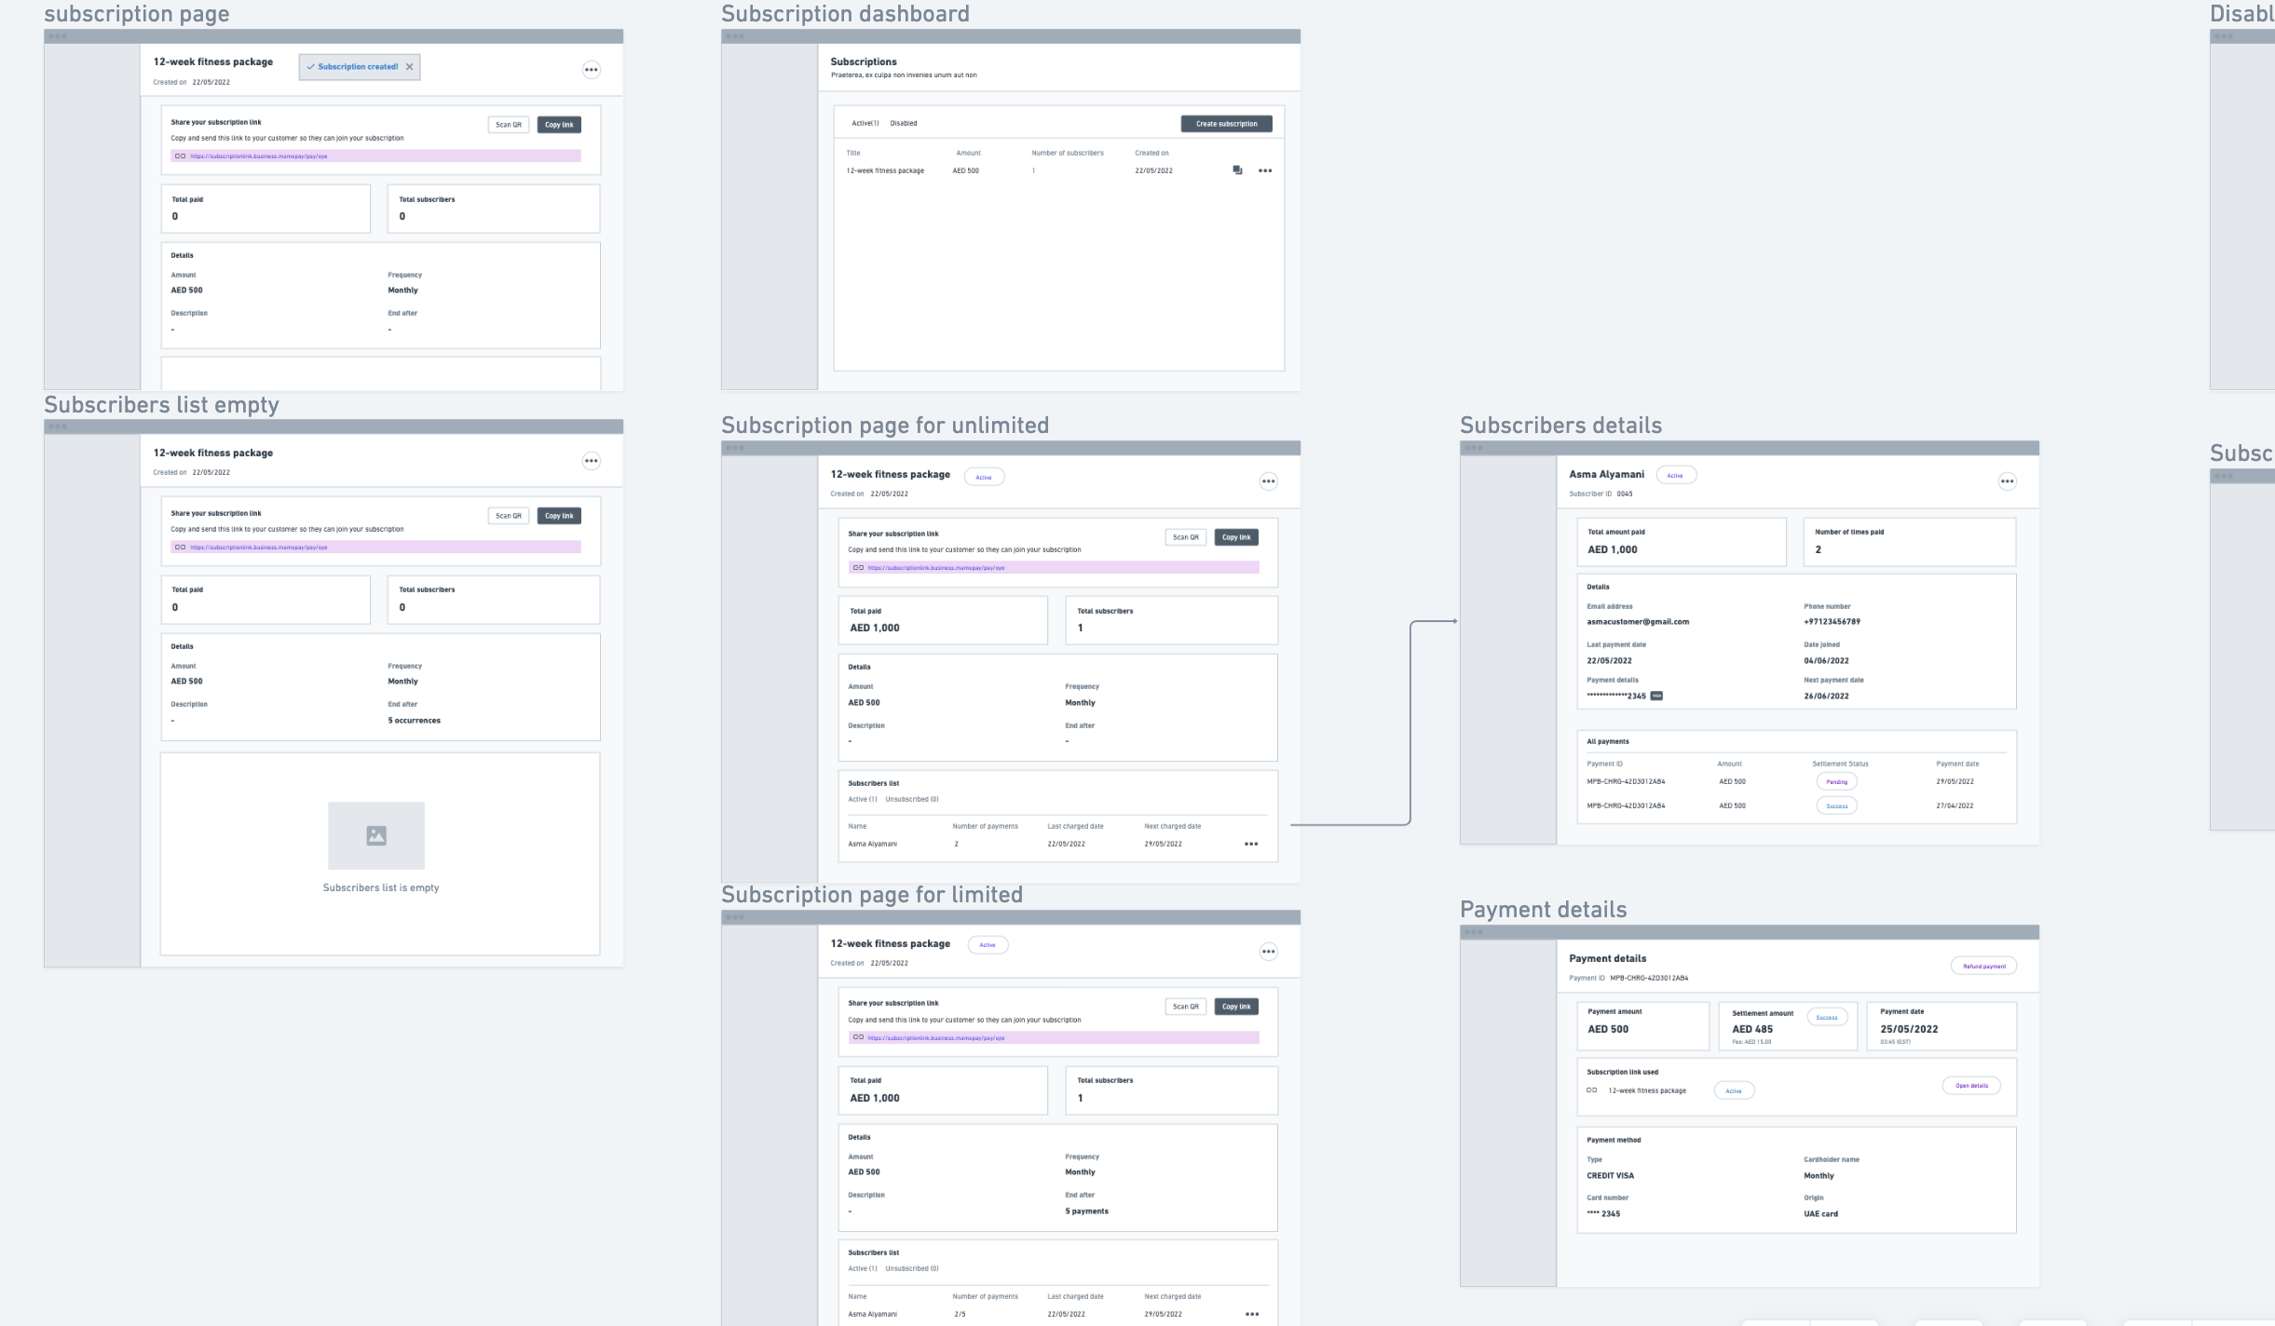This screenshot has height=1326, width=2275.
Task: Open more options on Subscribers details header
Action: coord(2007,481)
